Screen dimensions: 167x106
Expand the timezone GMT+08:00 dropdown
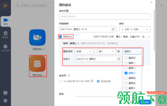[149, 37]
